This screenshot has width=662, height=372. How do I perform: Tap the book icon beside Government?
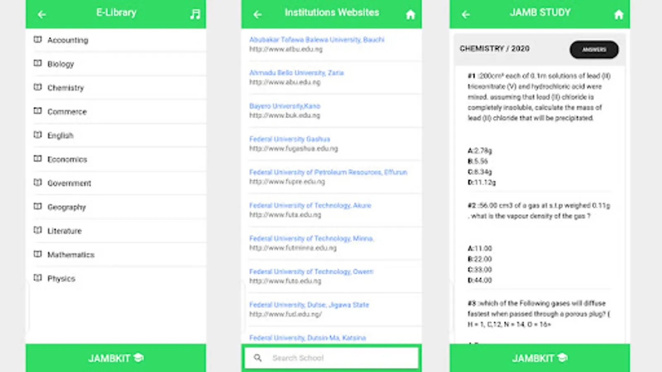point(38,182)
